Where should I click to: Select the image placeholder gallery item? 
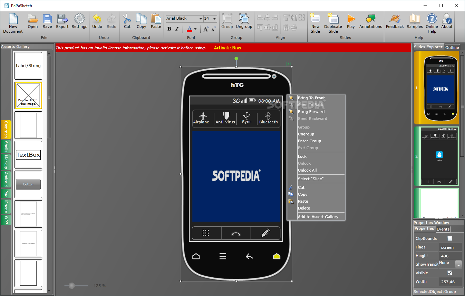28,95
